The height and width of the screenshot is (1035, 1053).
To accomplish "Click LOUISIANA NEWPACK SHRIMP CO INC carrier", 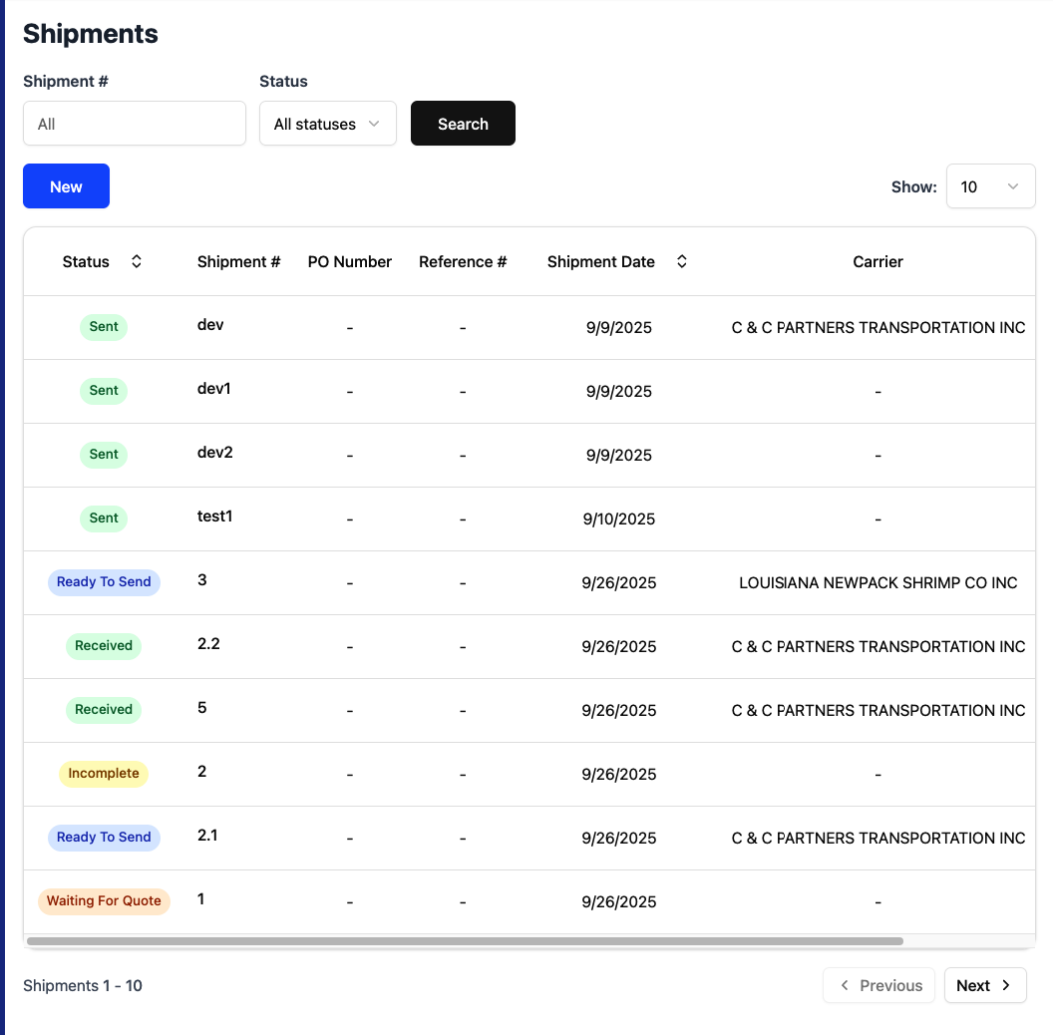I will point(877,583).
